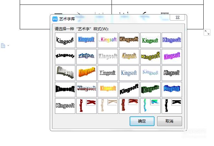
Task: Select the vertical blurred red-brown Kingsoft style
Action: tap(129, 106)
